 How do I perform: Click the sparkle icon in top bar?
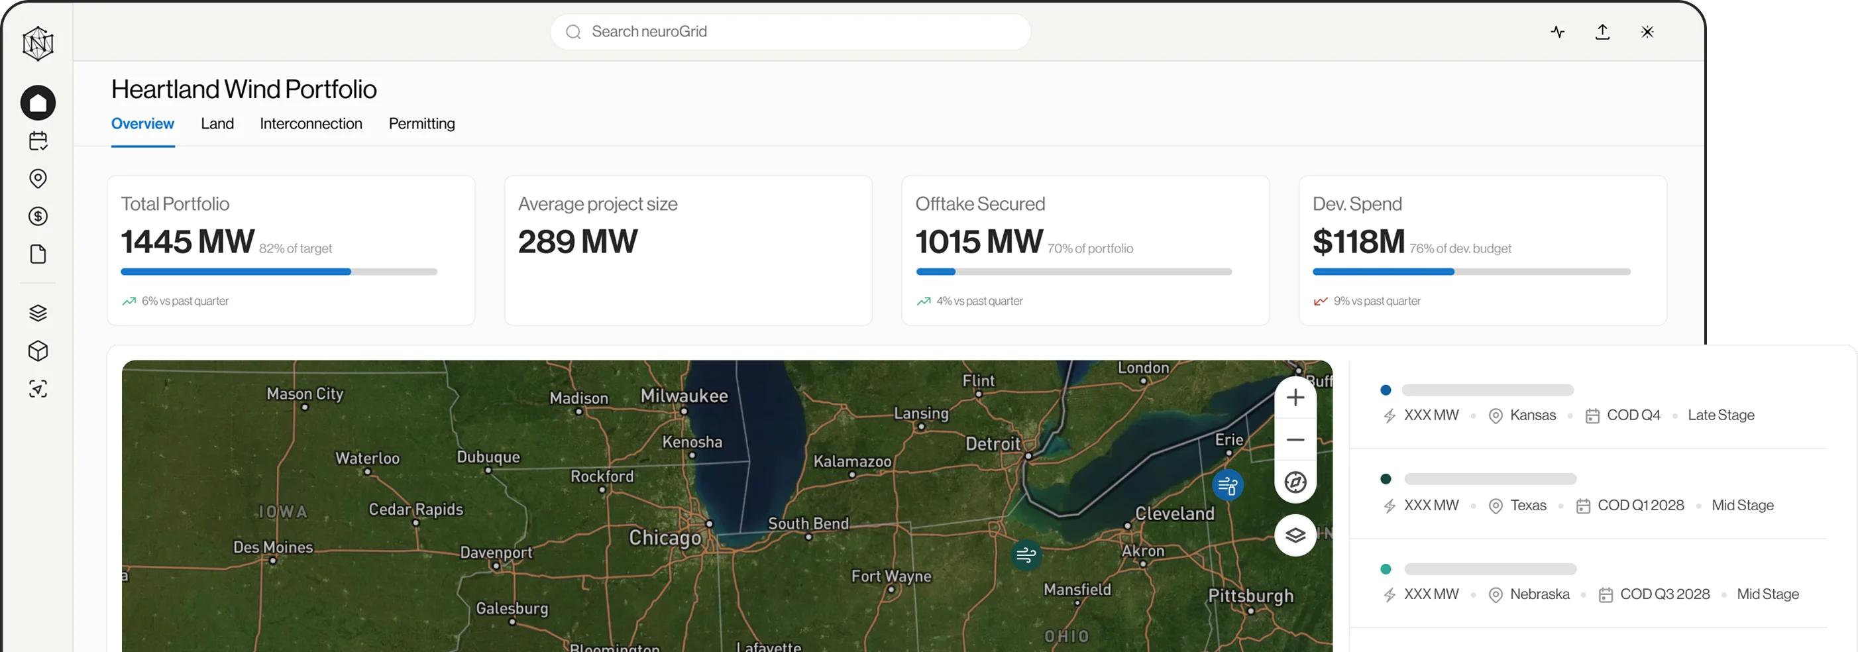click(x=1647, y=32)
